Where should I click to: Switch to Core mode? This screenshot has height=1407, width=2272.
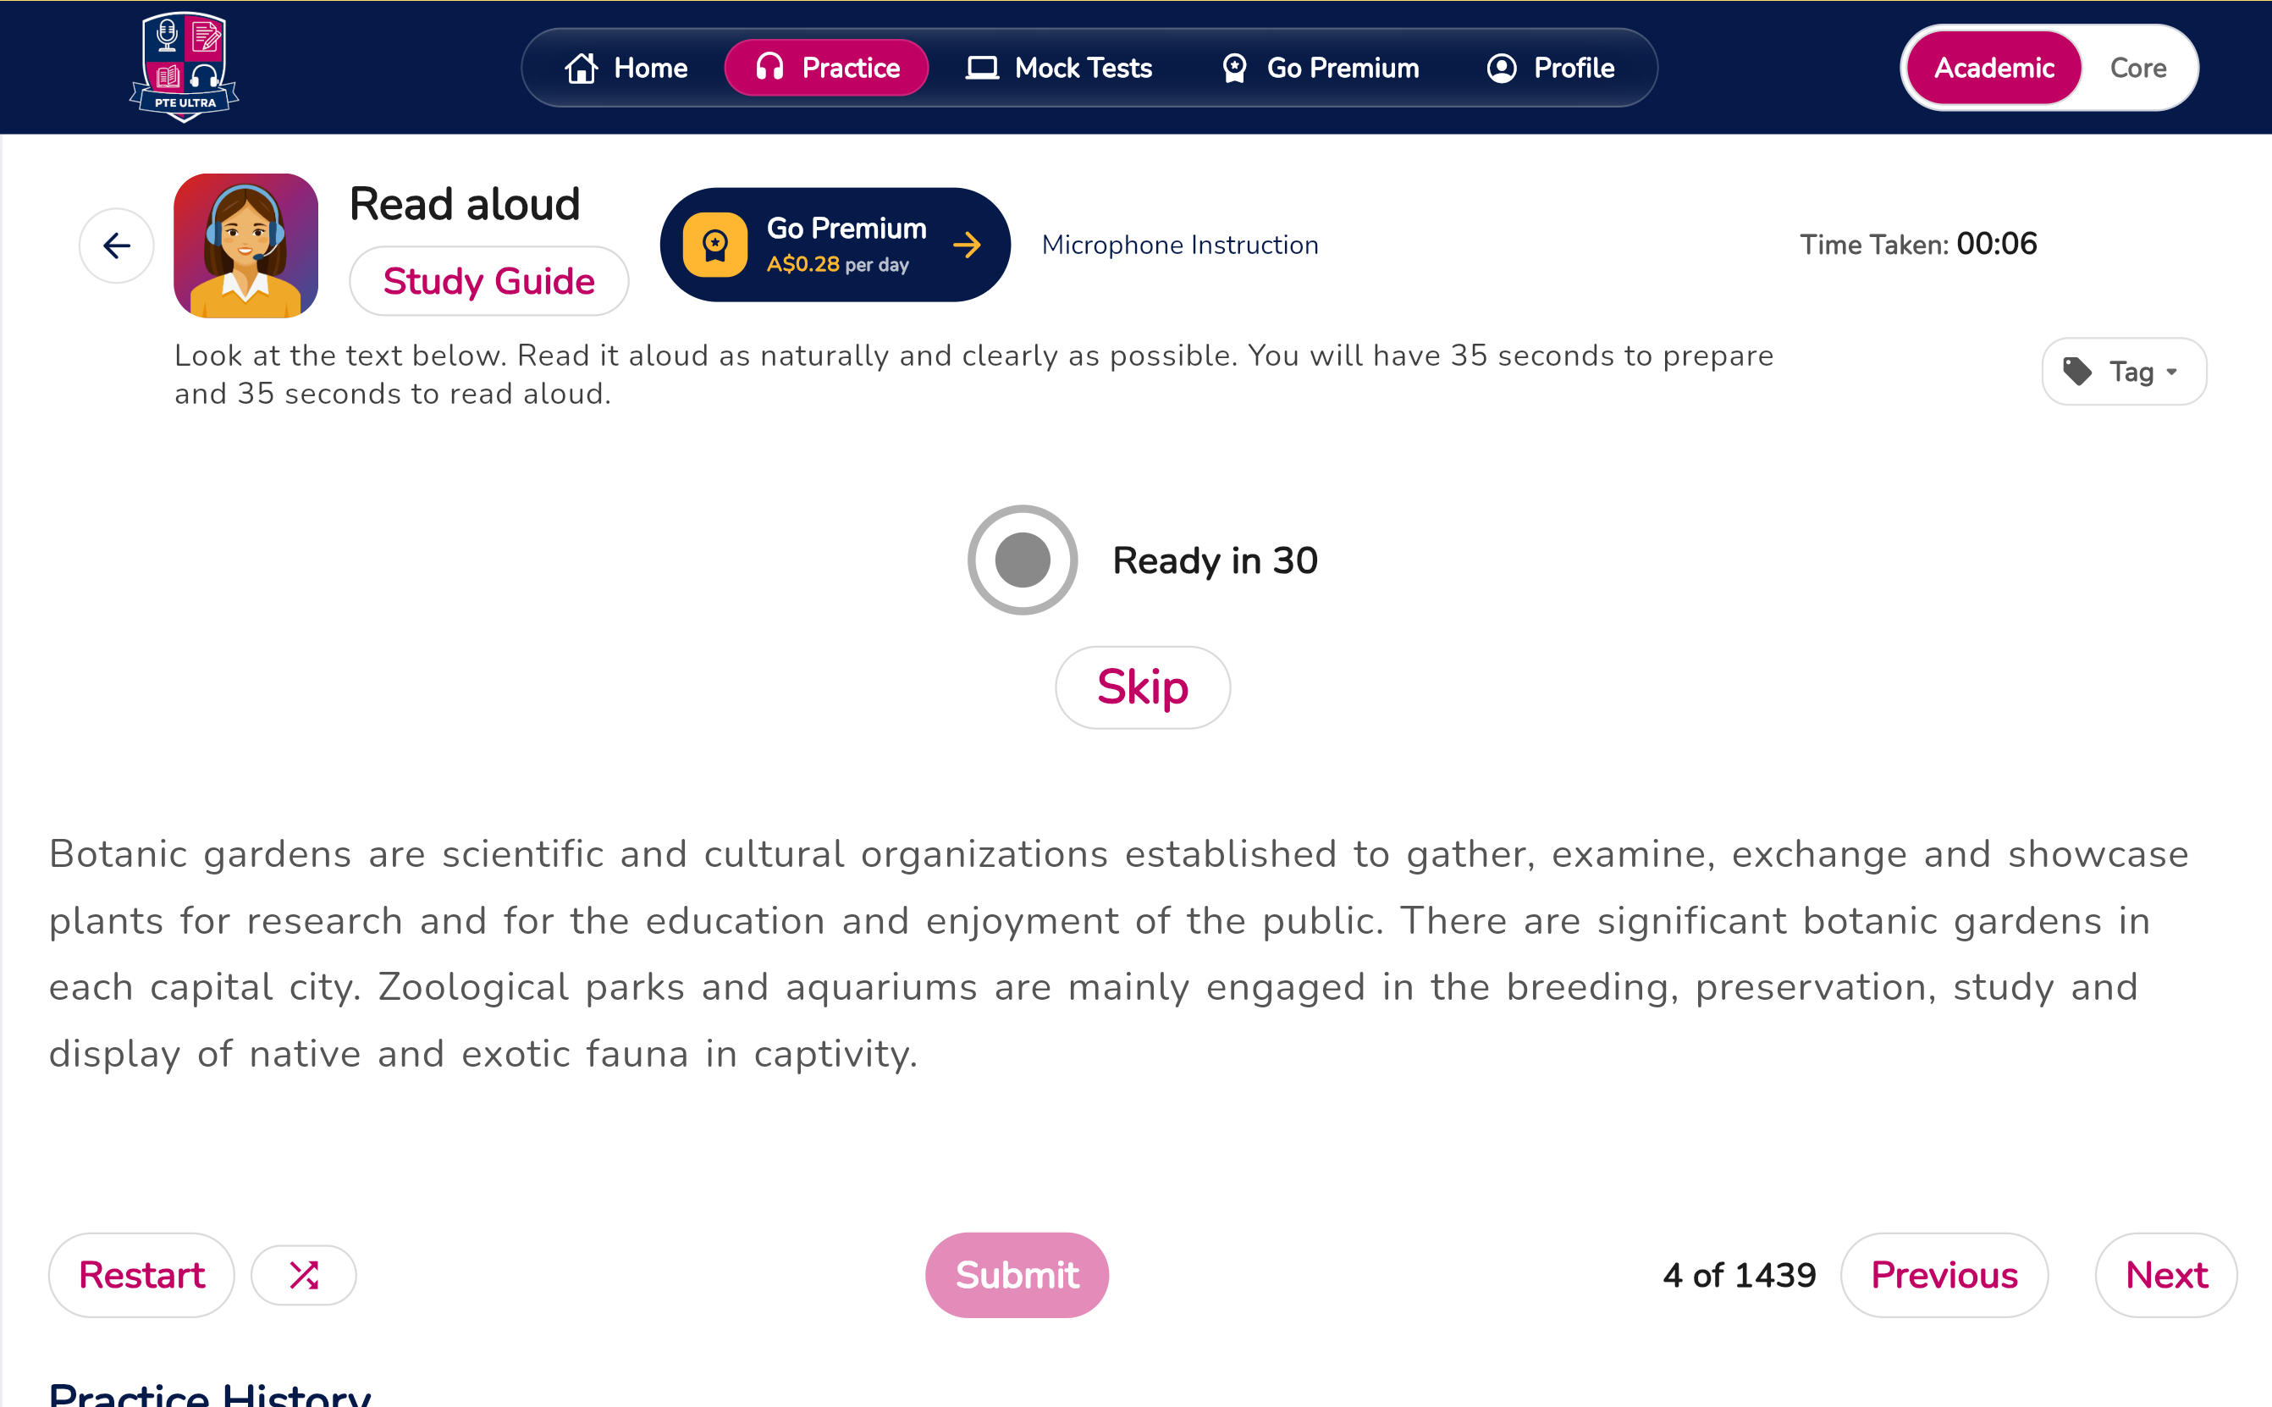[2138, 68]
